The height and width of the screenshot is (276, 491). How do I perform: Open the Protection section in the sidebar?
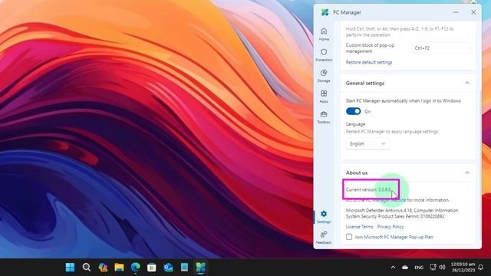coord(324,54)
